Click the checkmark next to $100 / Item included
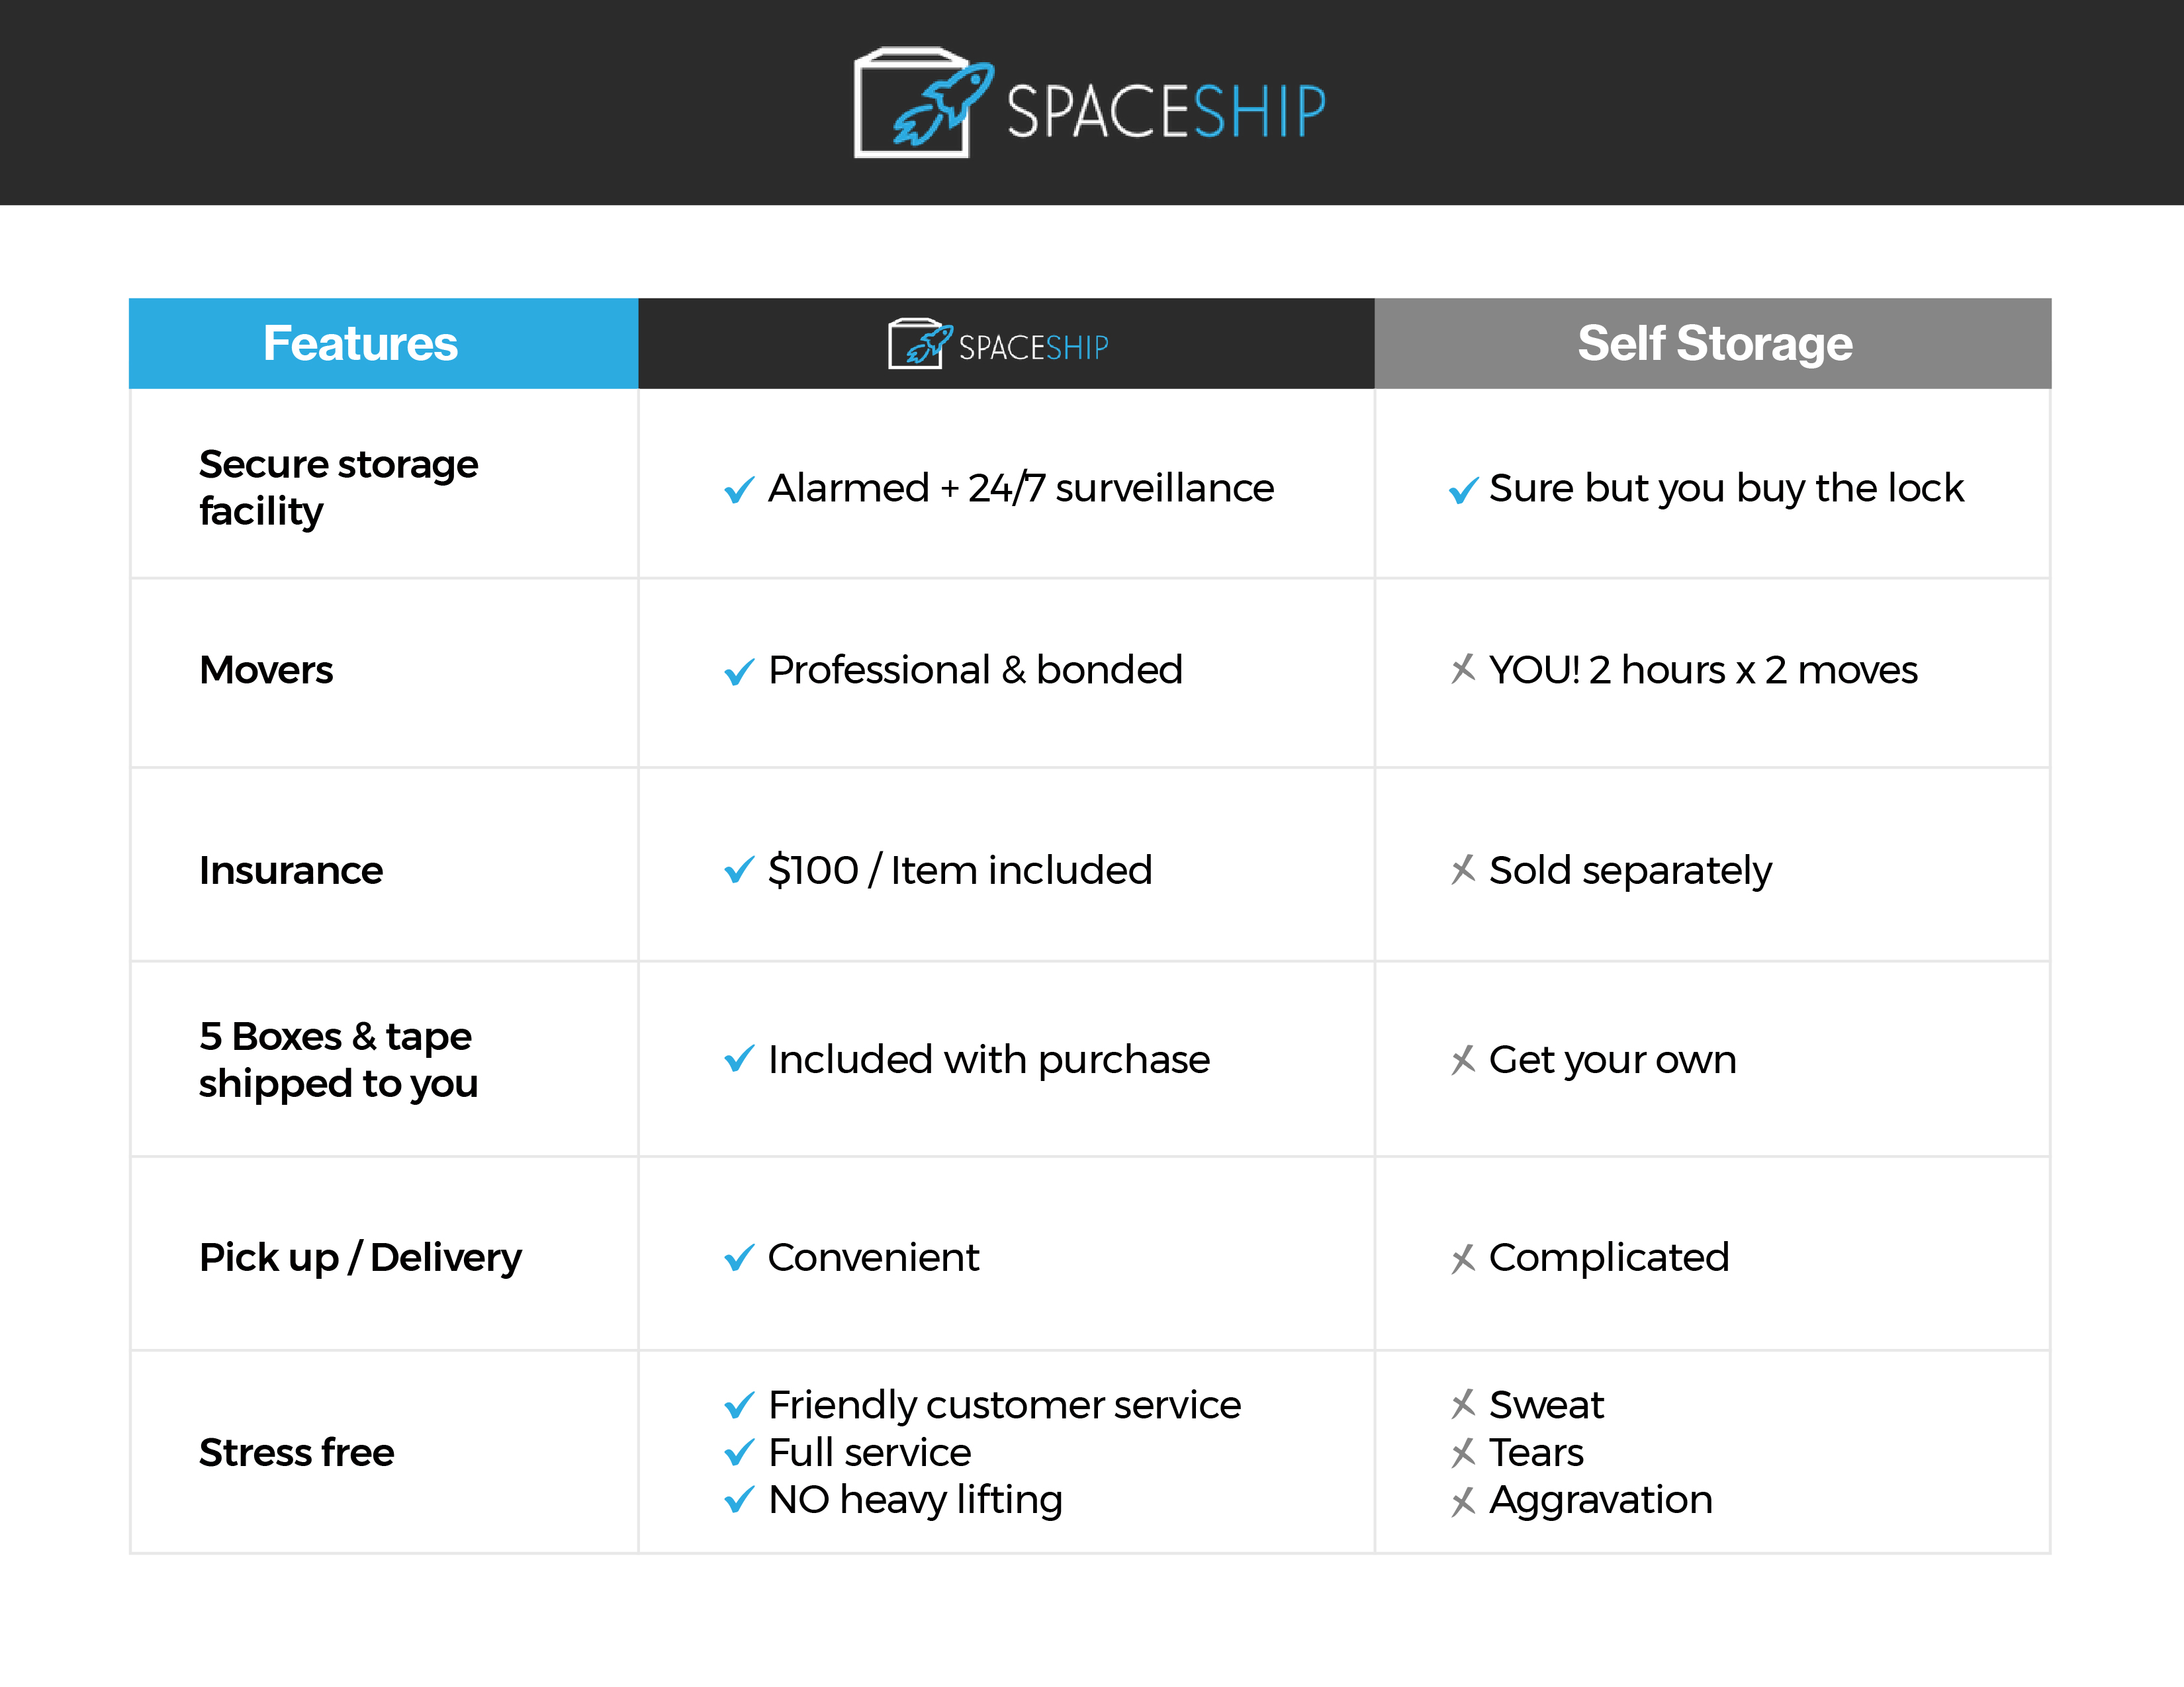This screenshot has width=2184, height=1687. pos(739,871)
